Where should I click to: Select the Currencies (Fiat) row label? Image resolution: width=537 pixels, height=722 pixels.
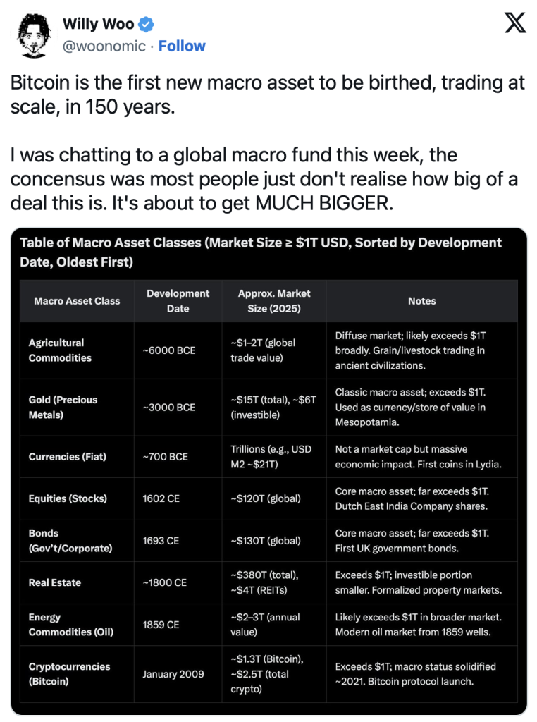pyautogui.click(x=67, y=457)
